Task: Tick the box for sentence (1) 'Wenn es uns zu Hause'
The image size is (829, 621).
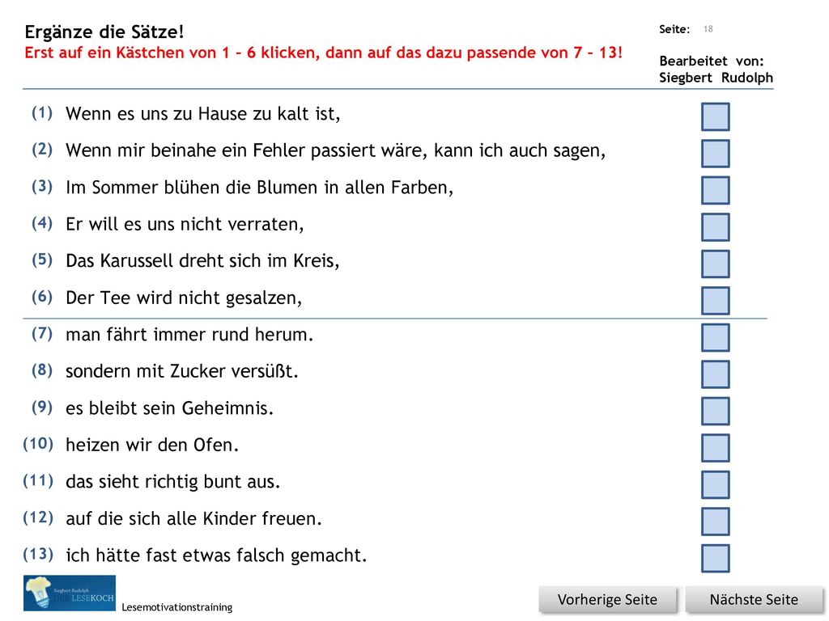Action: (x=716, y=116)
